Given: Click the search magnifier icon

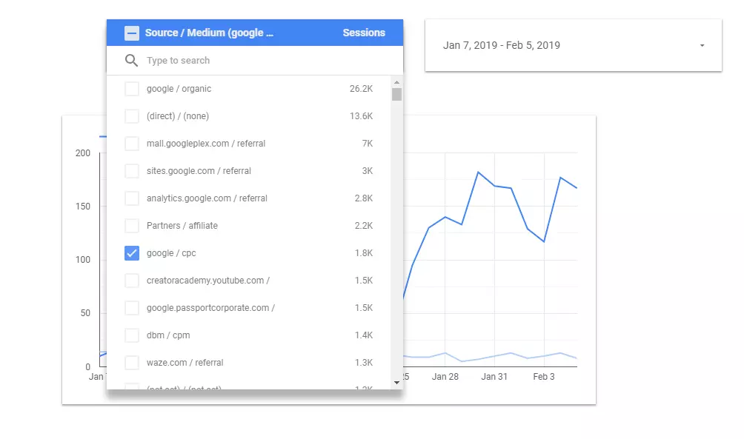Looking at the screenshot, I should (131, 61).
